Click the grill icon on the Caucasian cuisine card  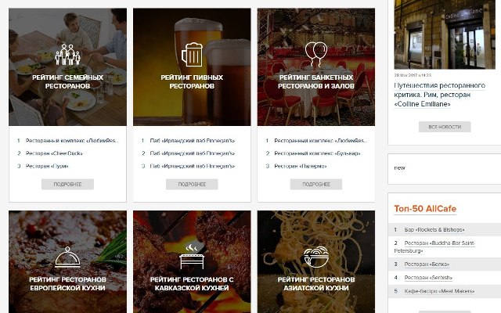coord(192,257)
